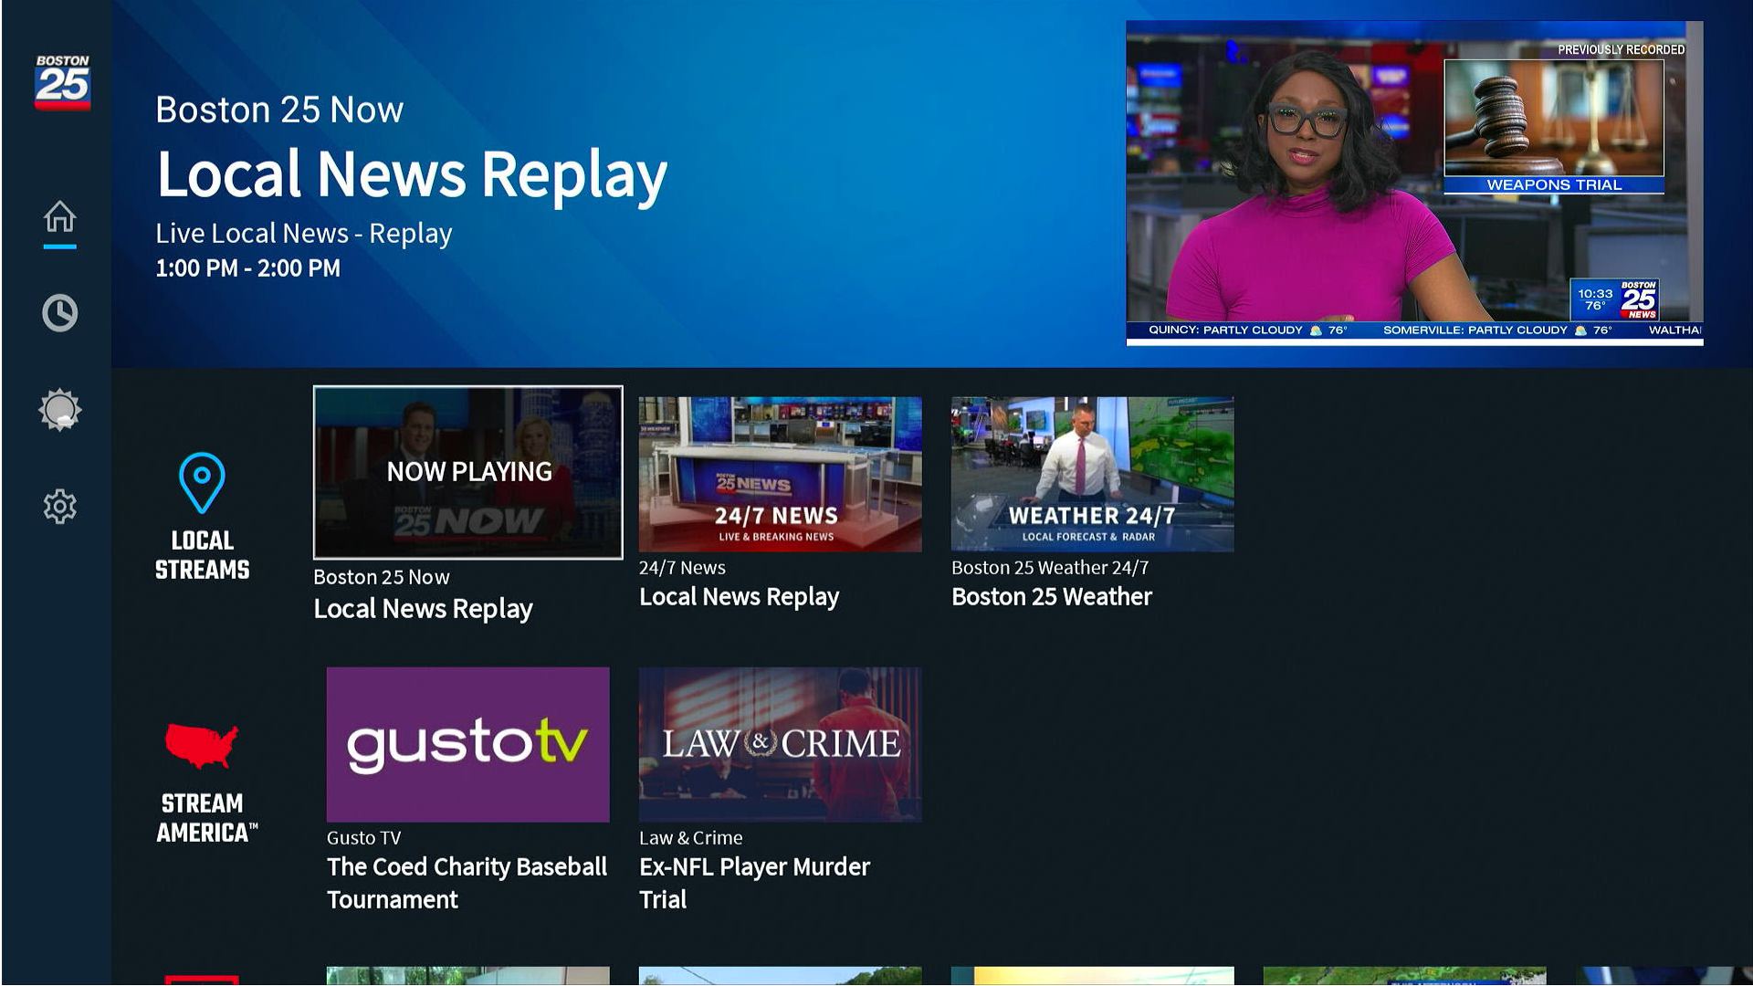This screenshot has width=1753, height=986.
Task: Open the Law & Crime channel tile
Action: 780,744
